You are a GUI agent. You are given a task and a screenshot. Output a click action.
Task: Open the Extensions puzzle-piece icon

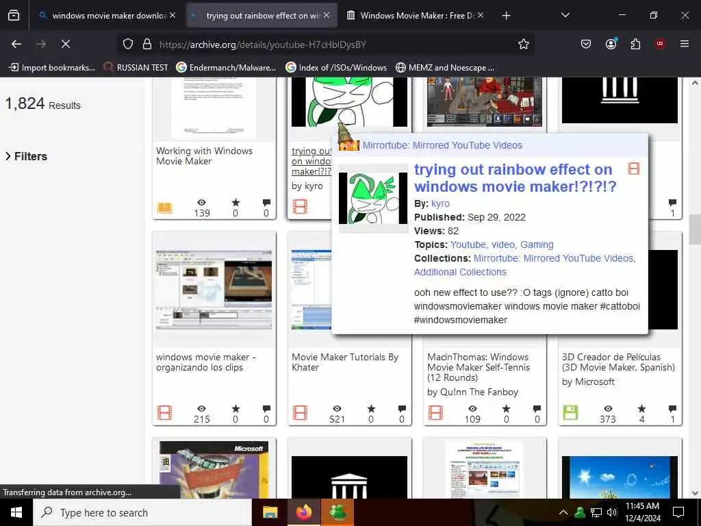[x=635, y=44]
